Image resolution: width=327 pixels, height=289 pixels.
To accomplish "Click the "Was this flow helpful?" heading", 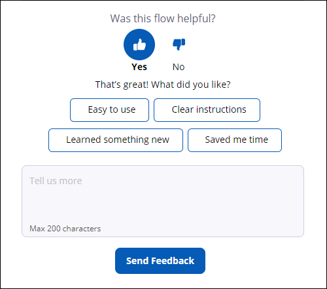I will point(163,18).
